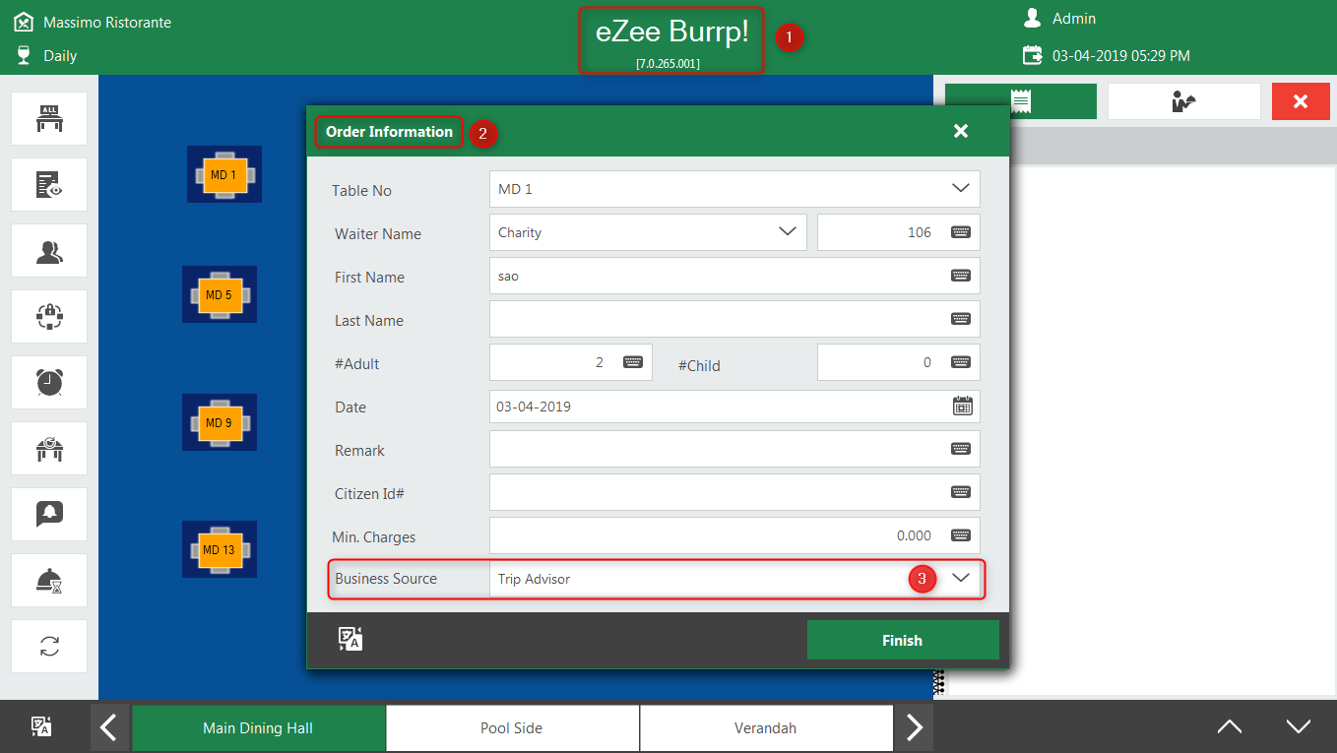The image size is (1337, 753).
Task: Close the Order Information dialog
Action: click(x=961, y=131)
